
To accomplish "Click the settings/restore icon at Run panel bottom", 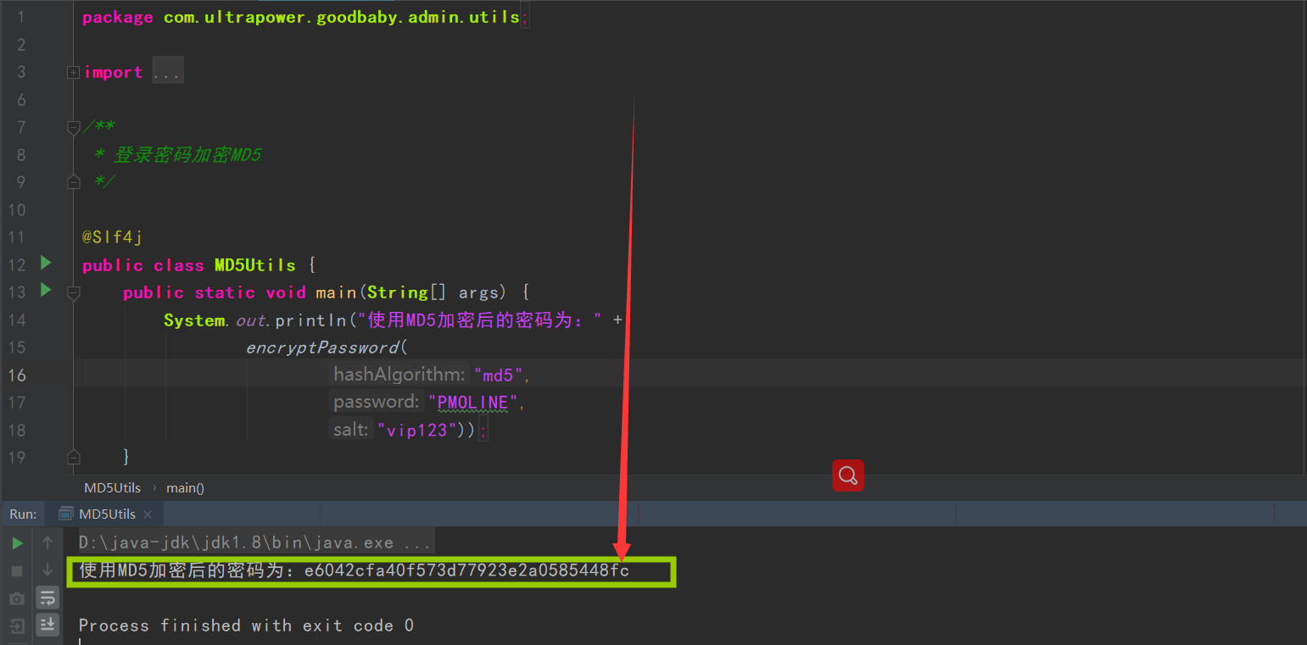I will click(x=16, y=624).
